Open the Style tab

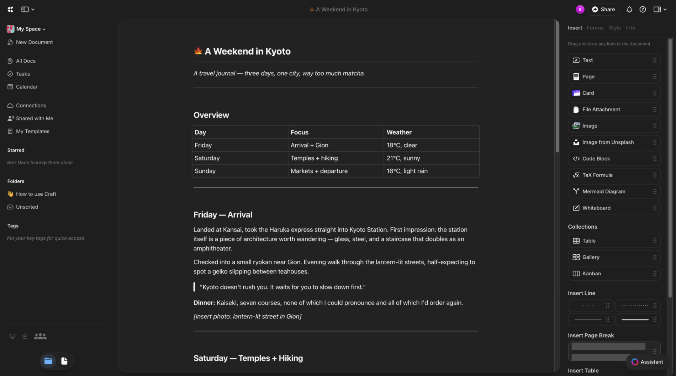click(x=615, y=28)
